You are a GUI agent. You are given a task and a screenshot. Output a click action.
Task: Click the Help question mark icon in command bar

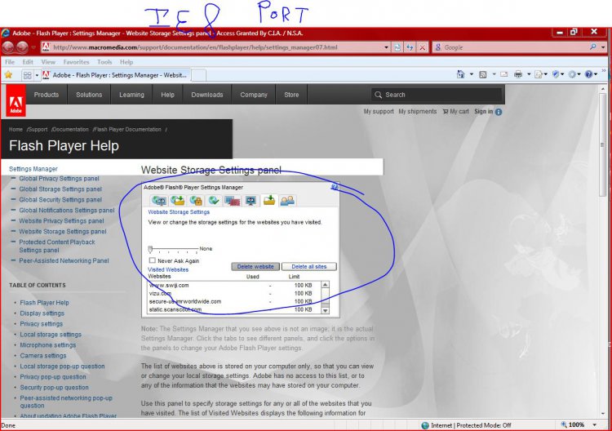click(589, 74)
